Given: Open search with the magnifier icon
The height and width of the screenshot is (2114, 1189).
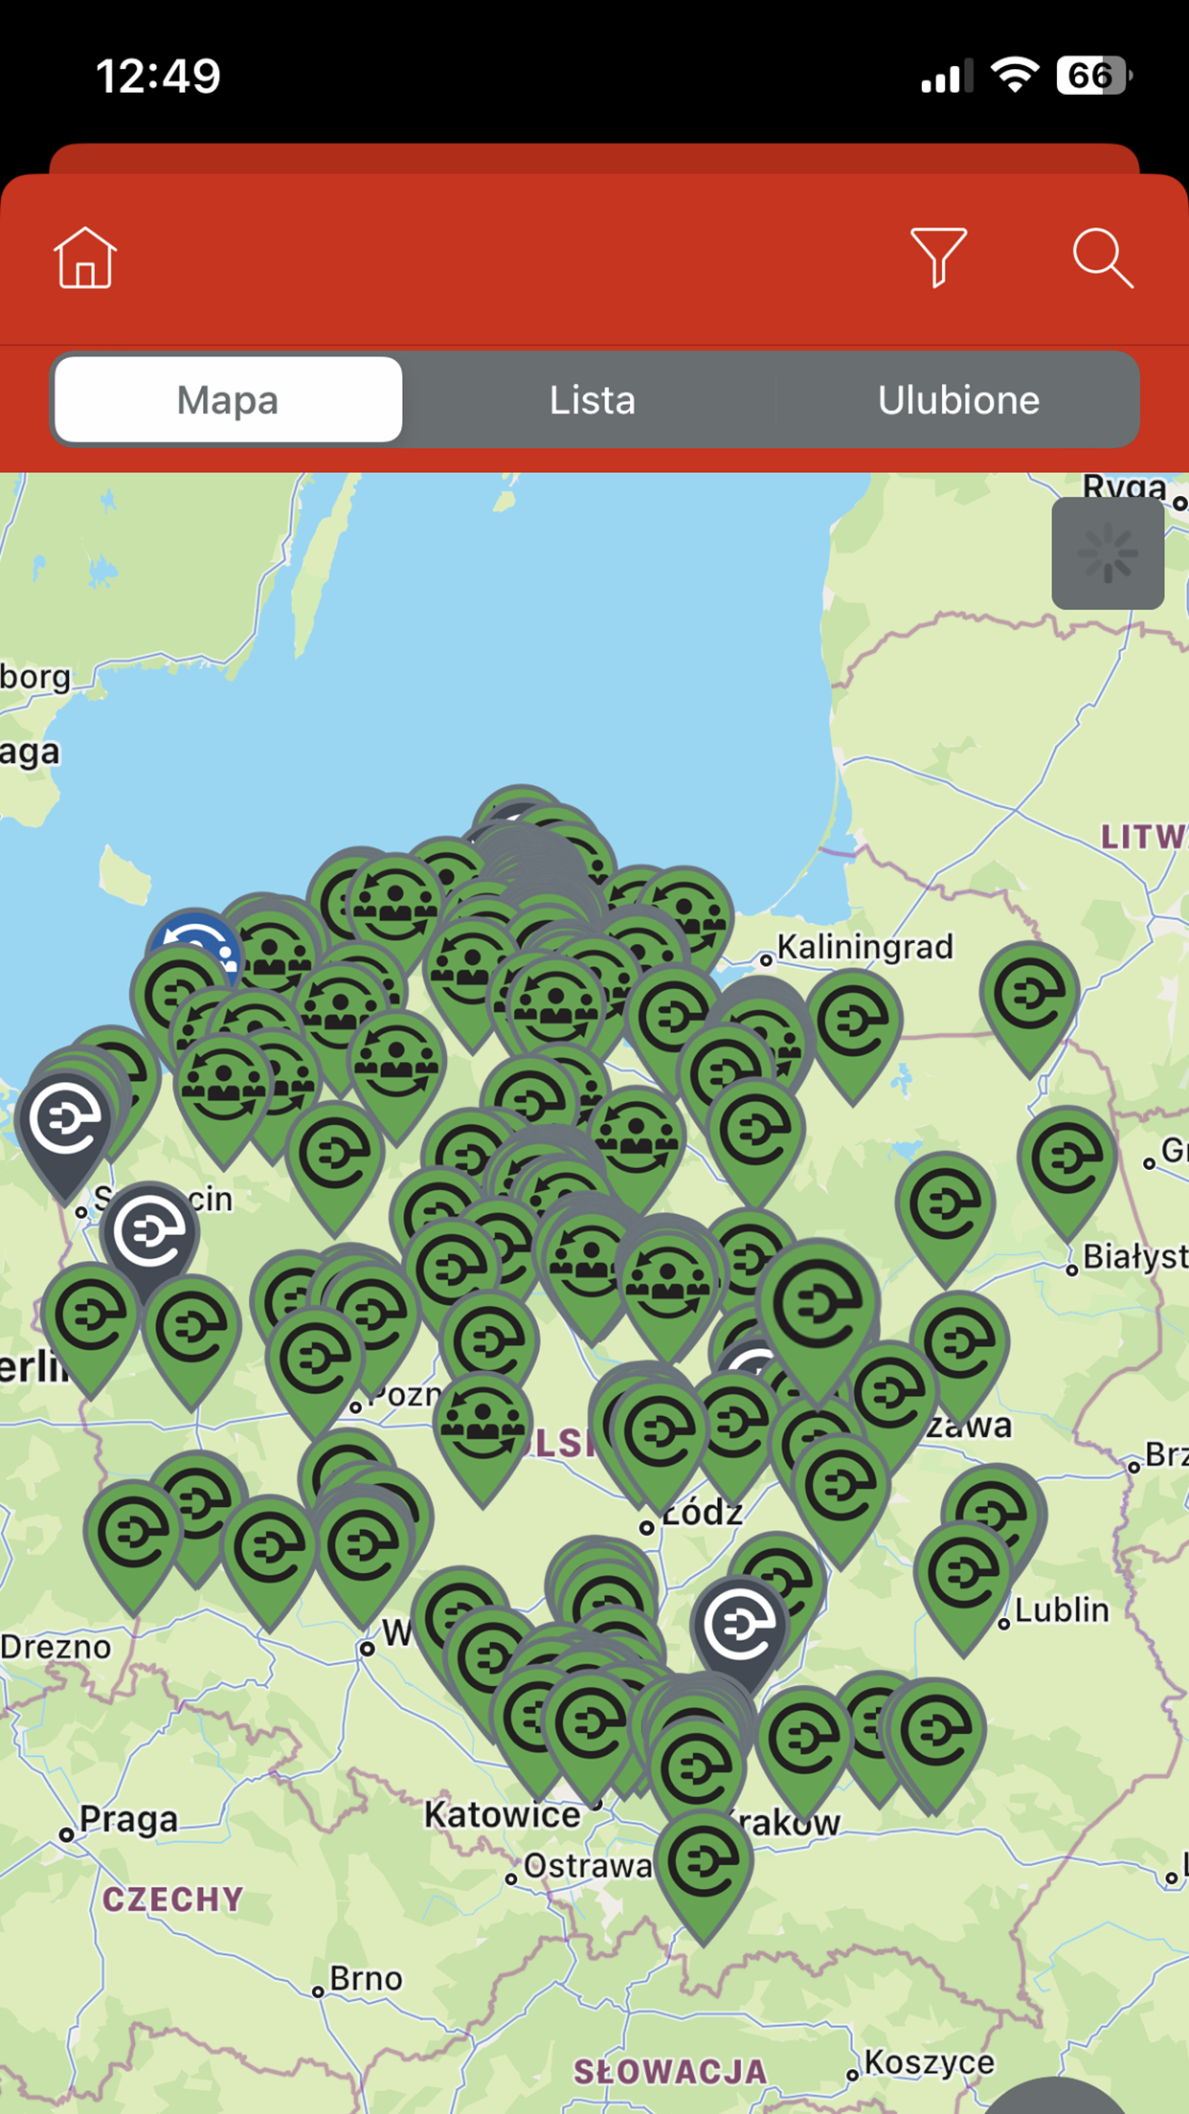Looking at the screenshot, I should coord(1103,258).
